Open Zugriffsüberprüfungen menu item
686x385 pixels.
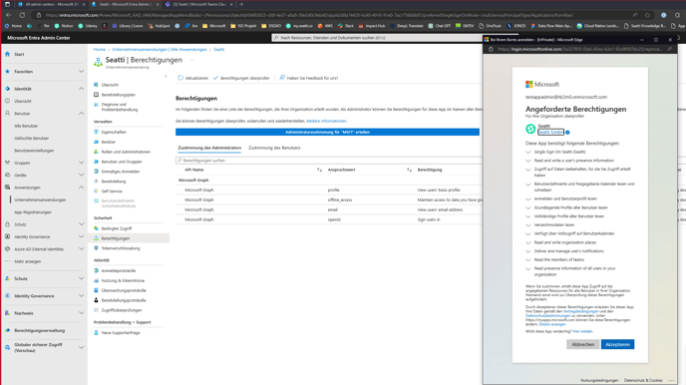click(x=122, y=310)
